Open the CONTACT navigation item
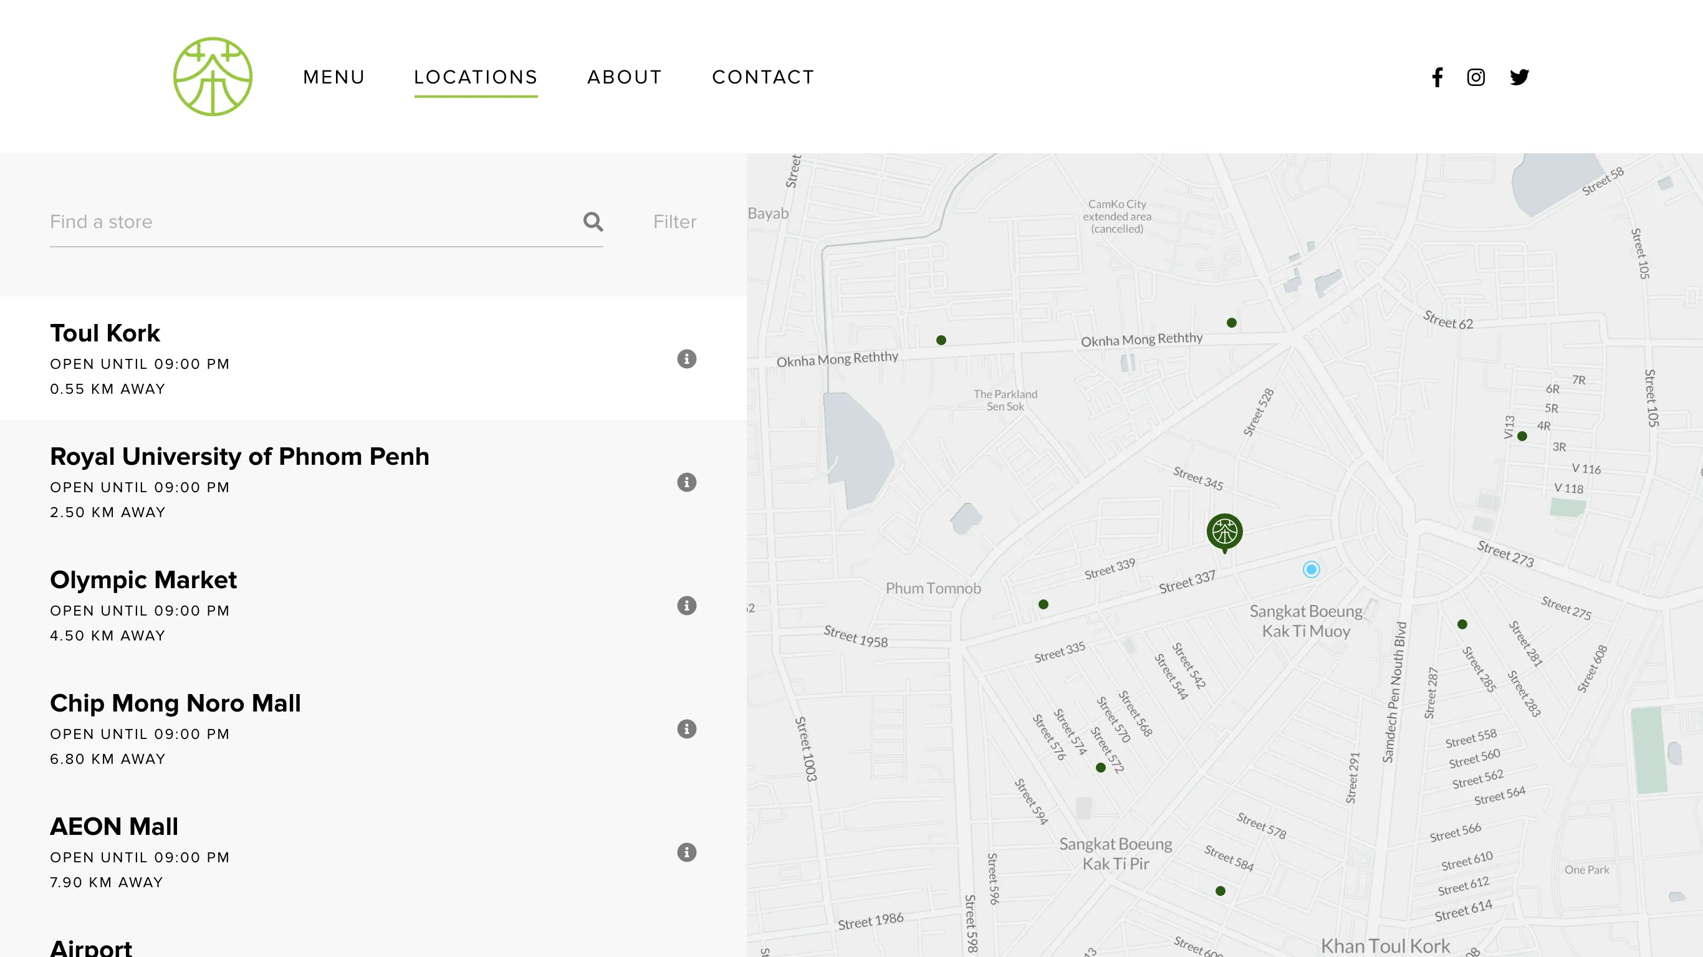Viewport: 1703px width, 957px height. coord(763,77)
